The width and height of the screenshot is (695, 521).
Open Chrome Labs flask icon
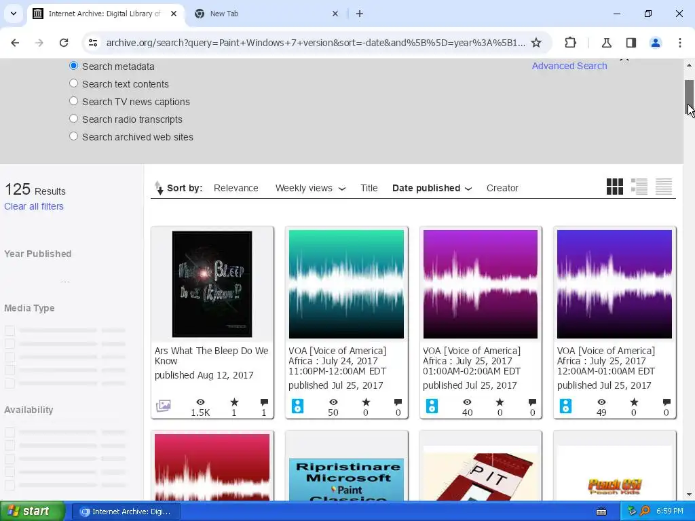(606, 43)
